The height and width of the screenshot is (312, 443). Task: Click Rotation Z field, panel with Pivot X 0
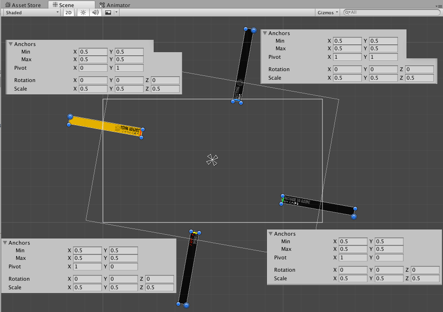pyautogui.click(x=165, y=80)
